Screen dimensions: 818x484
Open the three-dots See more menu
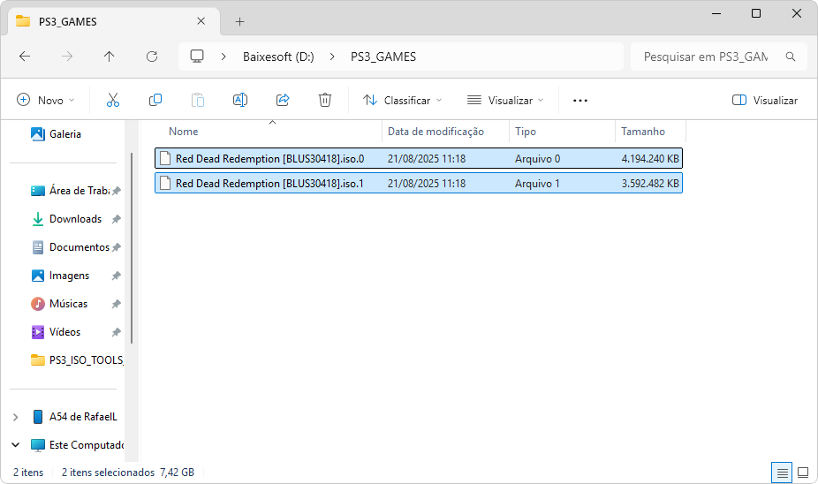point(580,100)
